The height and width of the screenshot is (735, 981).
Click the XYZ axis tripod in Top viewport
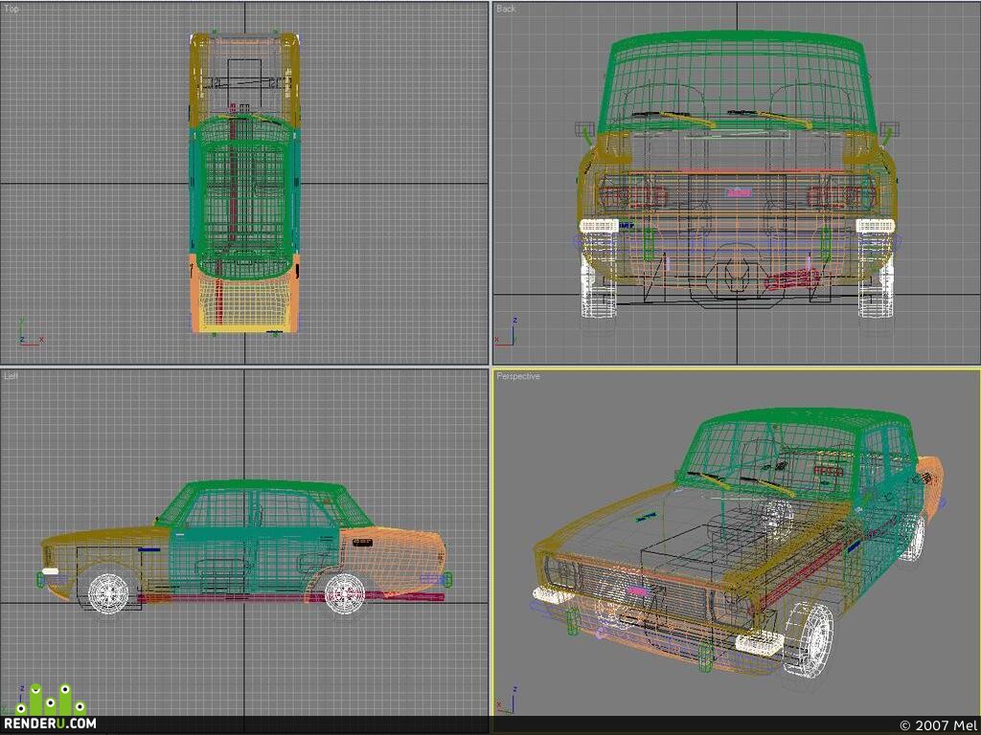click(x=30, y=332)
